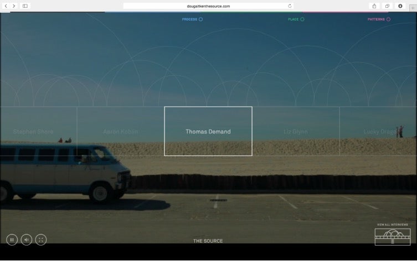Image resolution: width=417 pixels, height=261 pixels.
Task: Open the browser share menu
Action: click(x=374, y=6)
